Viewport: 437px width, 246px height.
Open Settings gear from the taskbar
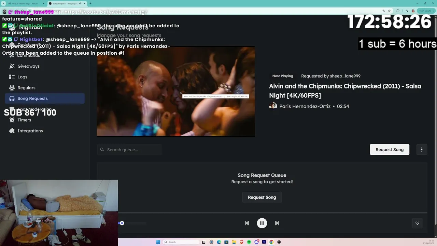click(x=211, y=242)
